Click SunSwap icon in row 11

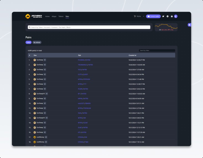(x=35, y=108)
